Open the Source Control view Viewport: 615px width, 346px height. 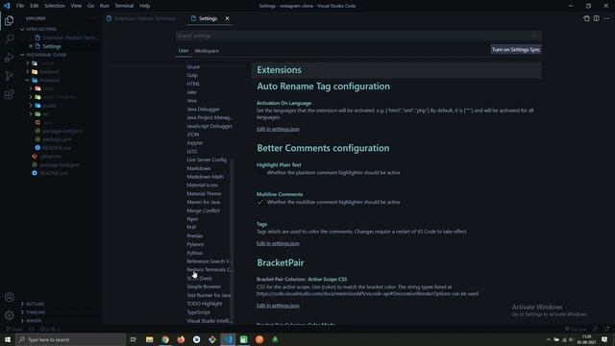(9, 76)
